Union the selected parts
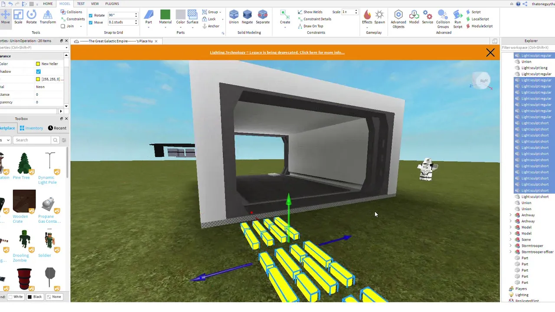Viewport: 555px width, 312px height. pos(234,17)
